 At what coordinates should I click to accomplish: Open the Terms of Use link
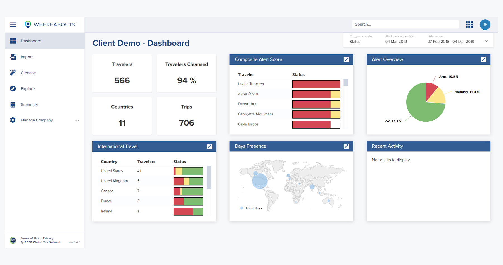[x=30, y=238]
